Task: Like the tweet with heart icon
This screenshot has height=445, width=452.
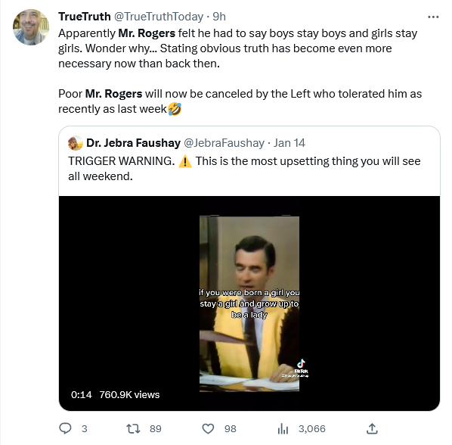Action: tap(208, 428)
